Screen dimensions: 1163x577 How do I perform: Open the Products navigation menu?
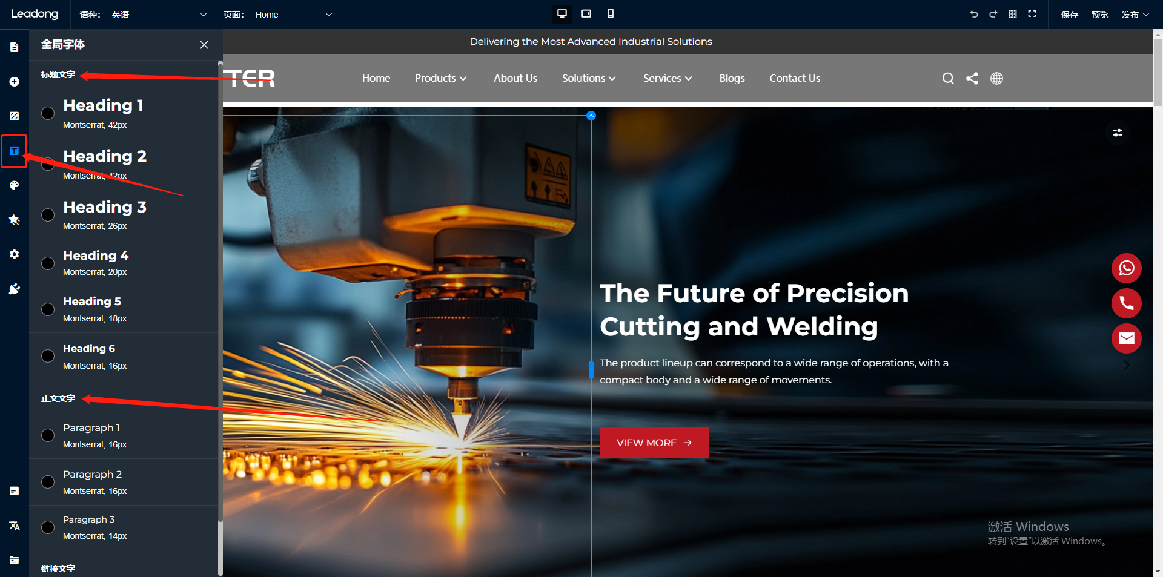(440, 78)
